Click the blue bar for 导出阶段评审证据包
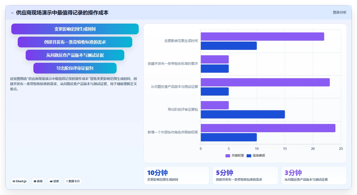The image size is (357, 195). click(243, 114)
